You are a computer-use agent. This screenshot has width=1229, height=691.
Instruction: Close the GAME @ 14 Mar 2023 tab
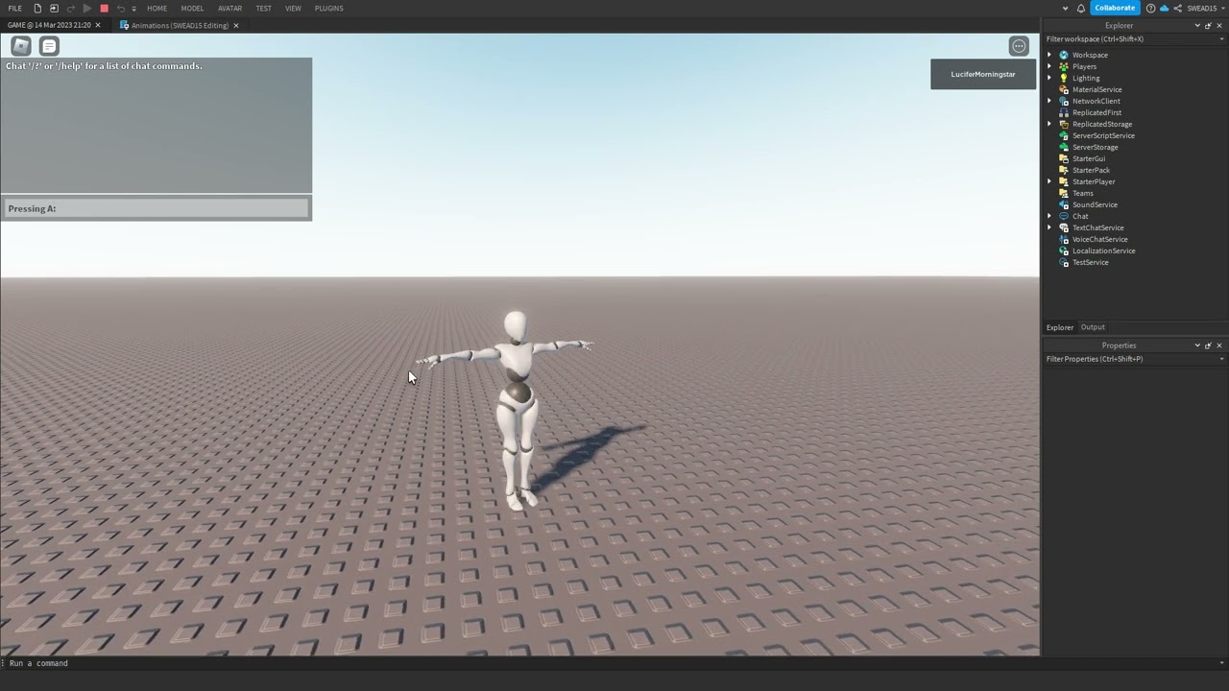coord(97,25)
